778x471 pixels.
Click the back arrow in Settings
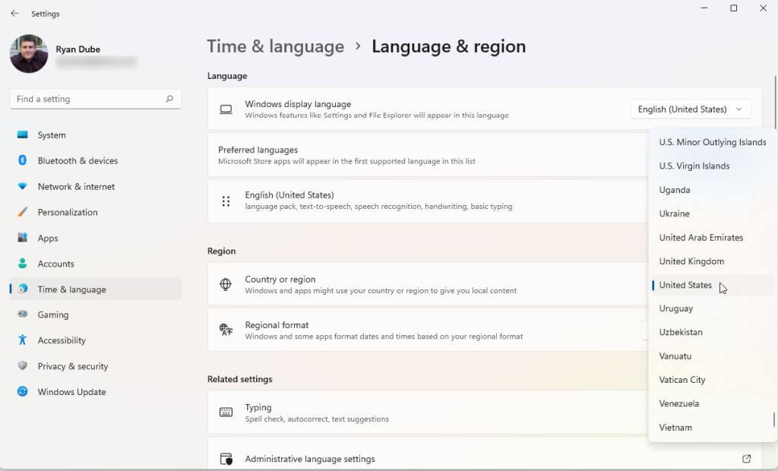pos(14,14)
